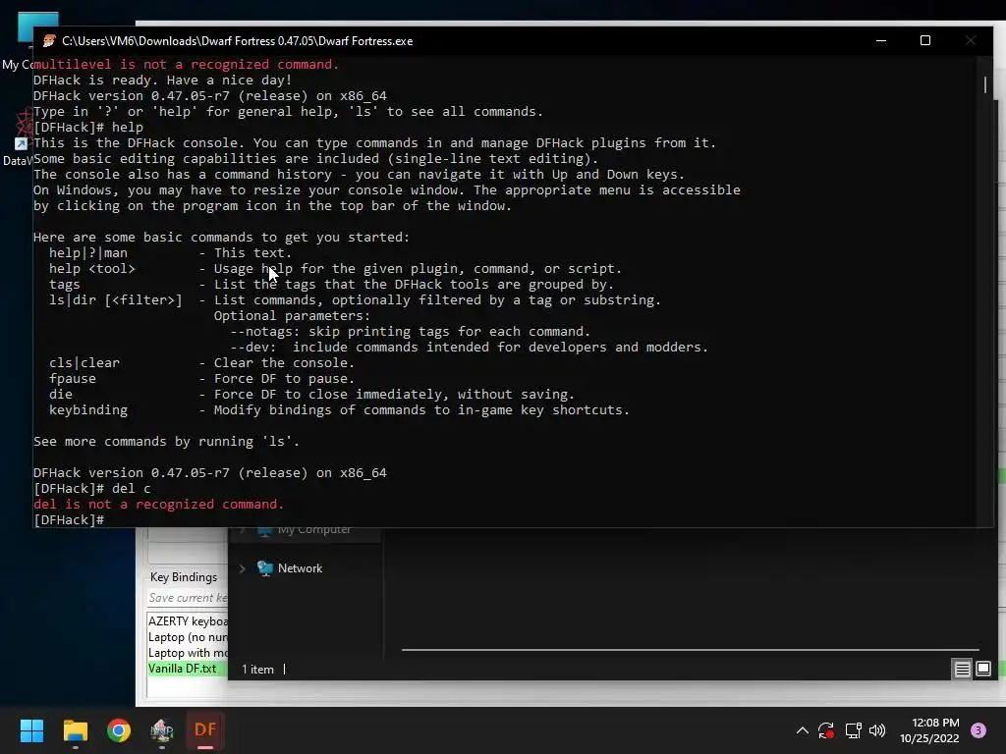The height and width of the screenshot is (754, 1006).
Task: Open network display tray icon
Action: [x=853, y=730]
